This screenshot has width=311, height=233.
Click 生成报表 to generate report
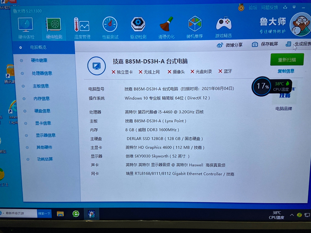click(x=298, y=44)
